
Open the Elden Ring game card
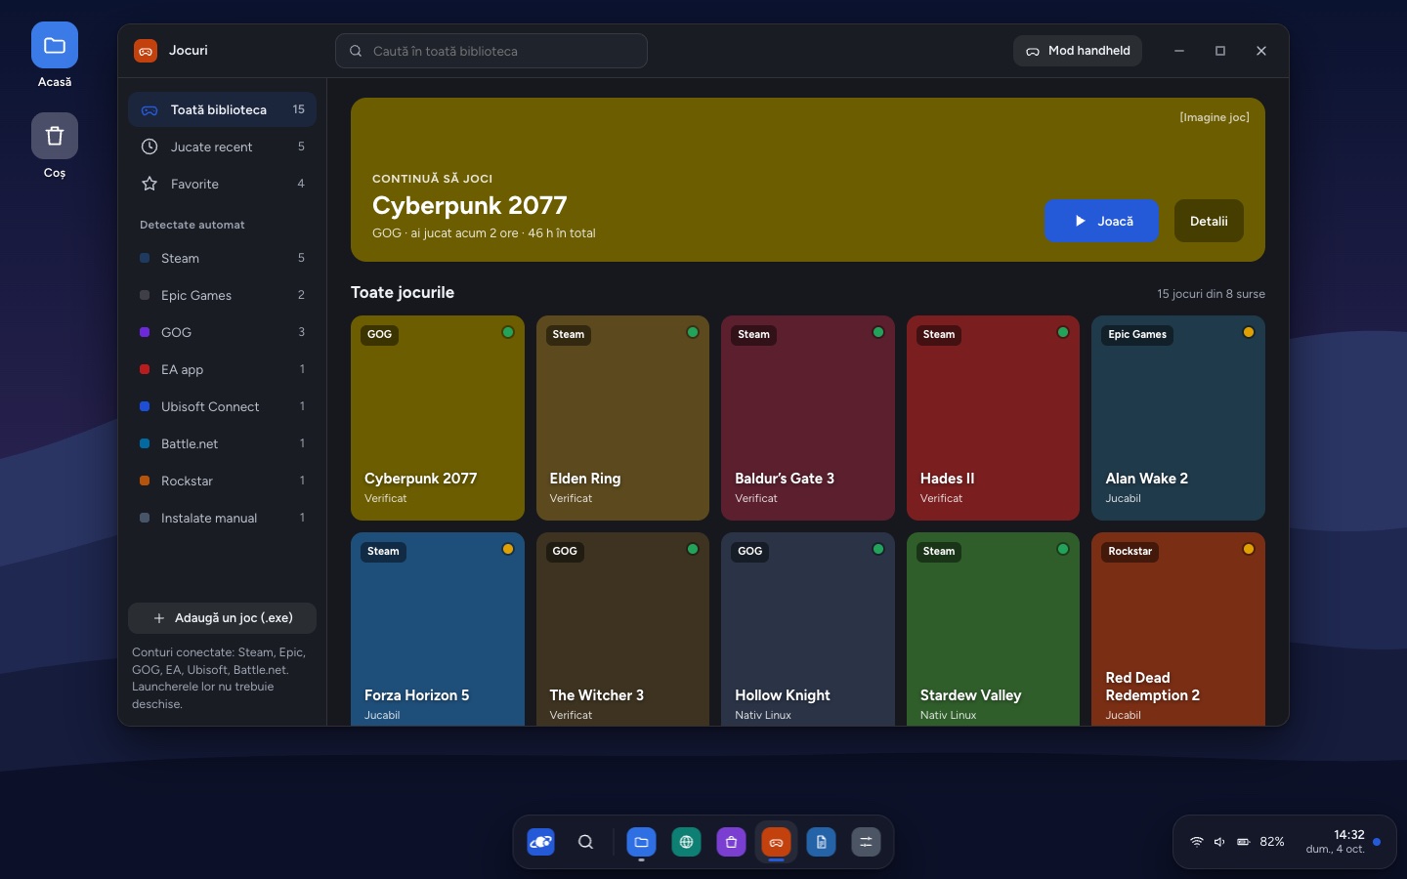click(x=622, y=418)
